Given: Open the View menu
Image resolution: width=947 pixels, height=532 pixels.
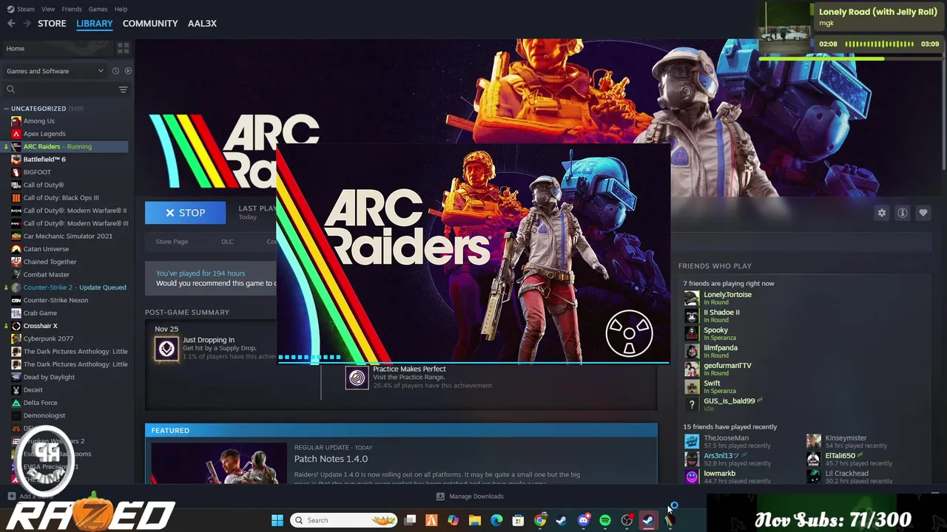Looking at the screenshot, I should click(48, 9).
